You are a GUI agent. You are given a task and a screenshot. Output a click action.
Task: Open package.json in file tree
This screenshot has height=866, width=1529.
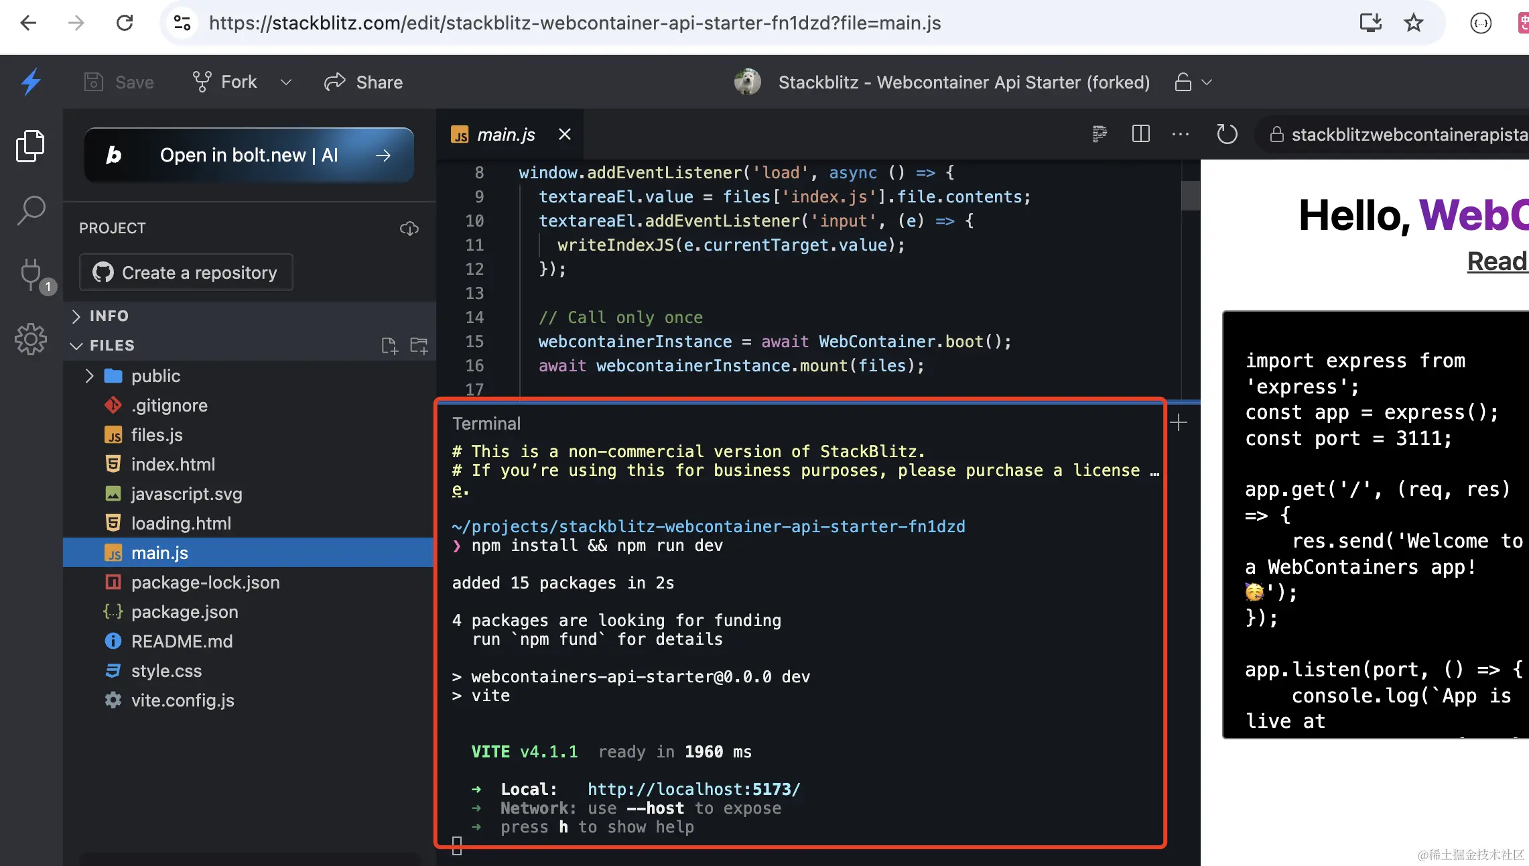pyautogui.click(x=184, y=612)
